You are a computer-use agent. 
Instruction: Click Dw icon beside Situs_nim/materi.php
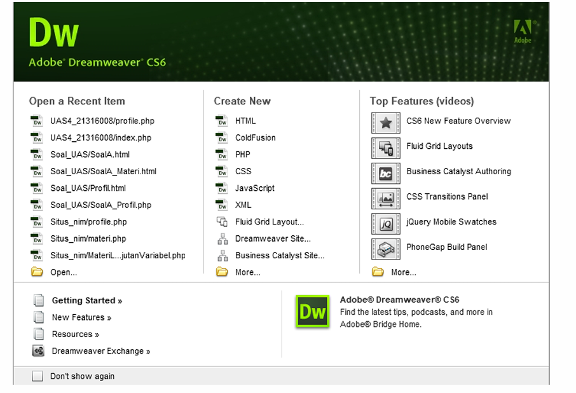pos(37,238)
